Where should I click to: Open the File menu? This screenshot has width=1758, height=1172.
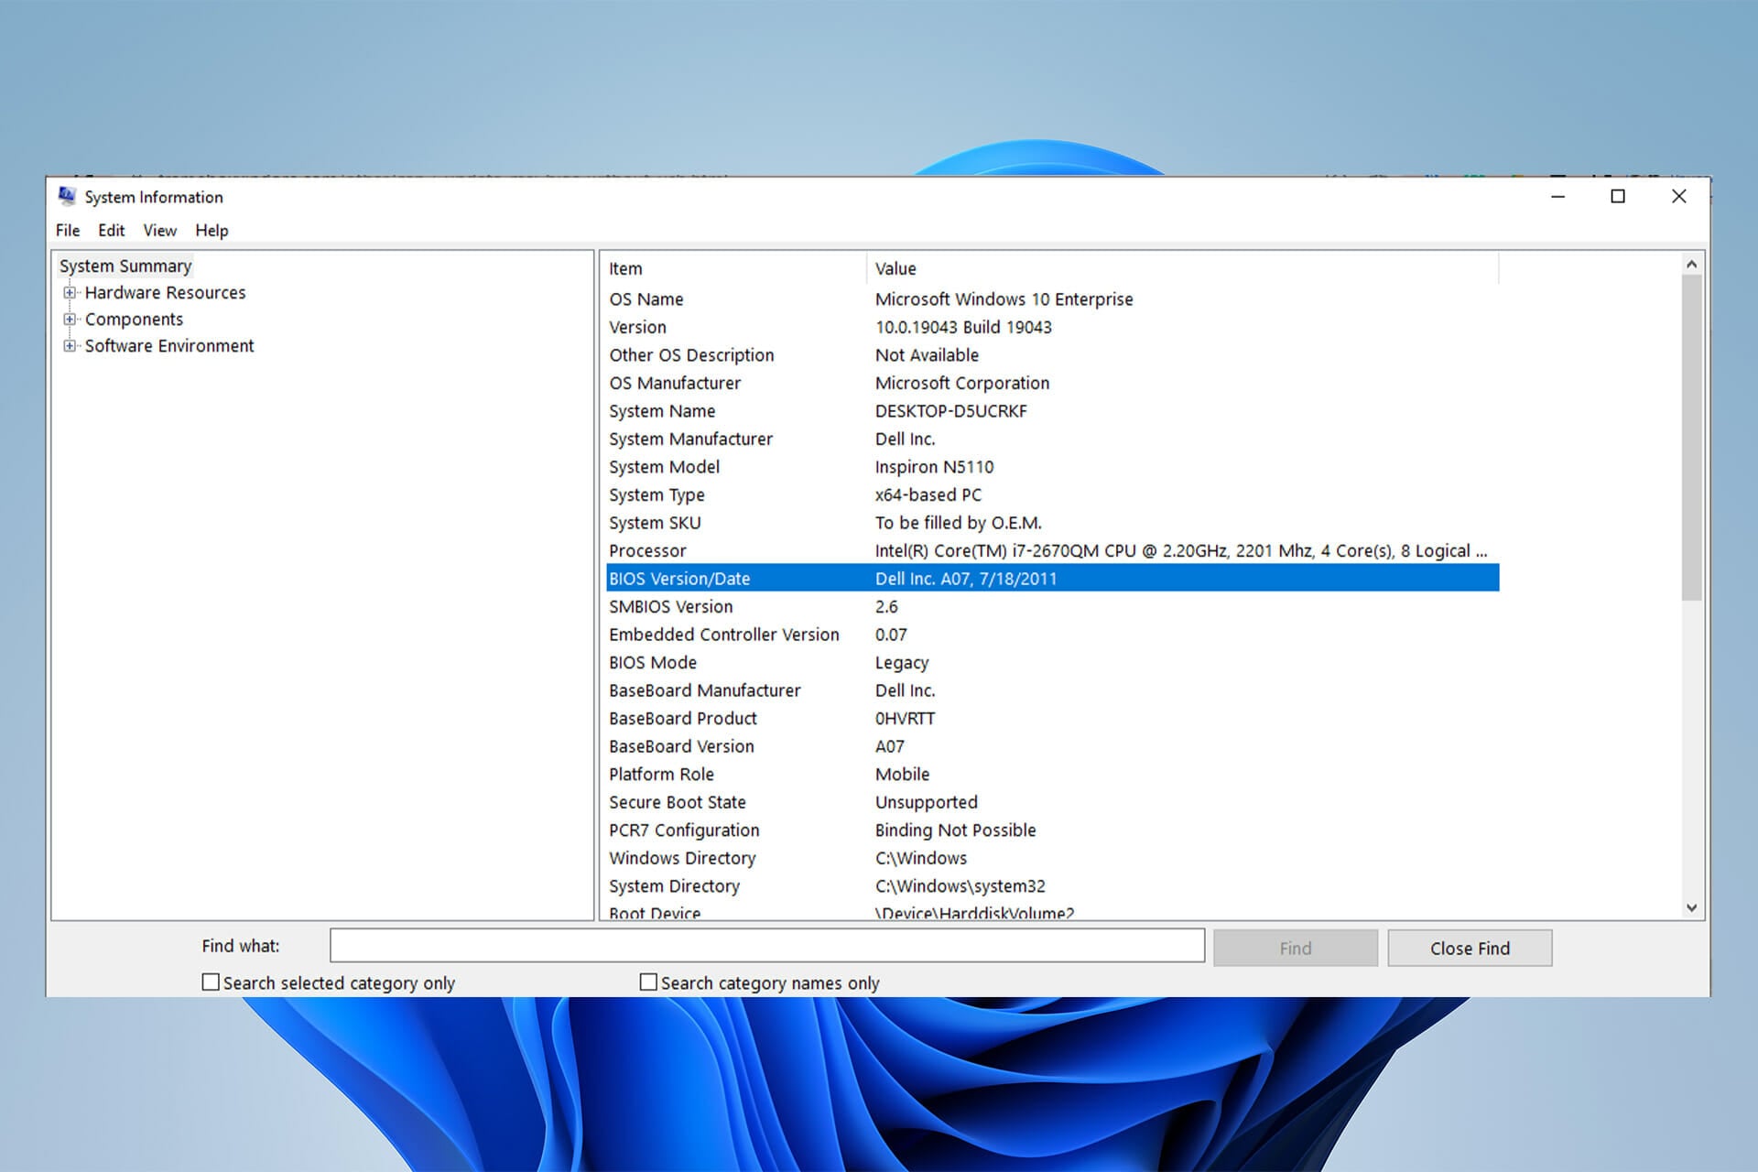pyautogui.click(x=68, y=231)
